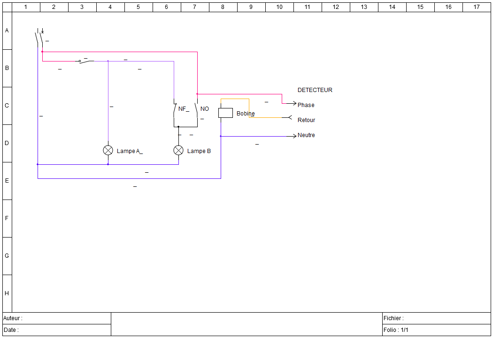Click the empty center cell of the title block
493x338 pixels.
coord(246,324)
